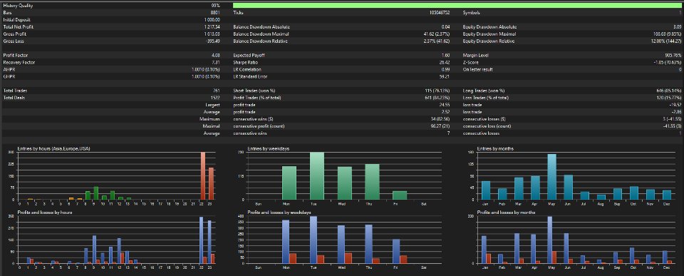Screen dimensions: 684x276
Task: Click the LR Standard Error label
Action: coord(250,76)
